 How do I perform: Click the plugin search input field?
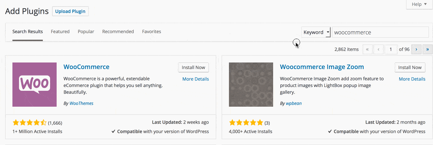380,32
